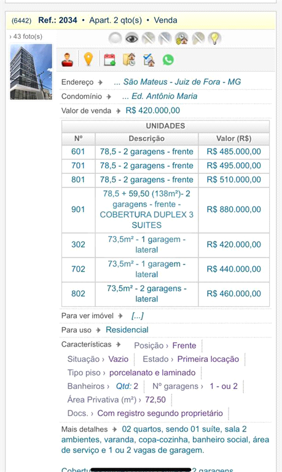Open the Ed. Antônio Maria condominium link
Screen dimensions: 282x472
click(160, 96)
